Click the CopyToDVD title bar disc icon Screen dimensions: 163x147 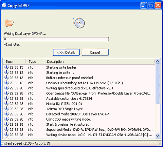(4, 5)
